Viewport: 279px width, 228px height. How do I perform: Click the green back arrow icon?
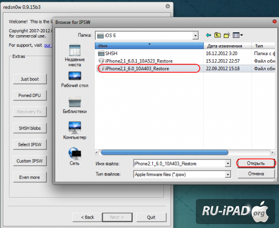pos(209,35)
